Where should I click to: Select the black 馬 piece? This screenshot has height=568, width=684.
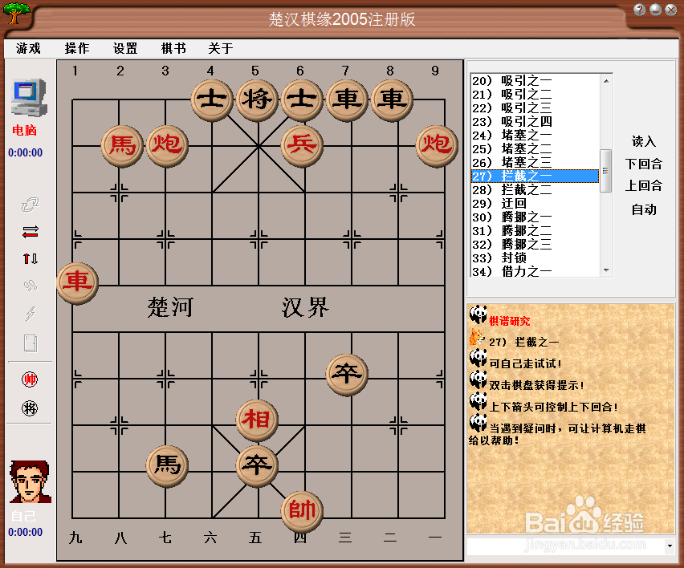(167, 466)
